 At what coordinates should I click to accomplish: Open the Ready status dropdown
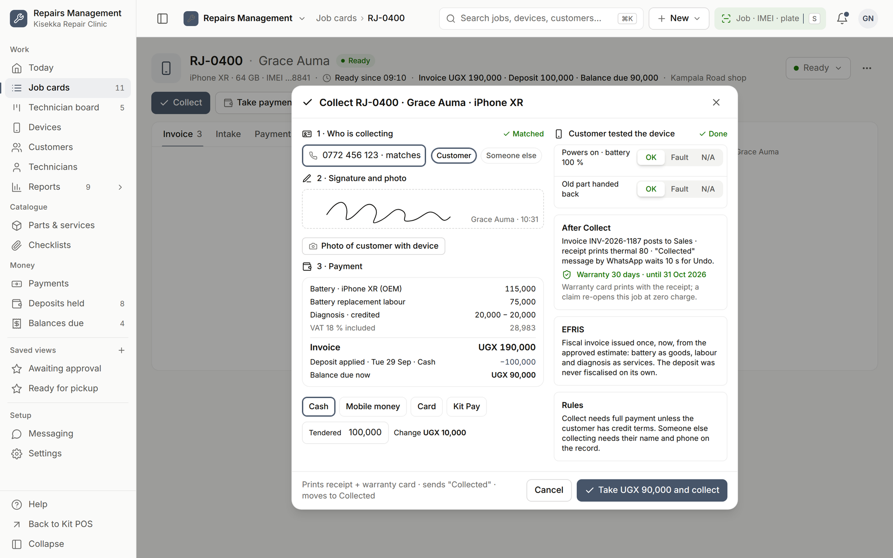pyautogui.click(x=818, y=68)
